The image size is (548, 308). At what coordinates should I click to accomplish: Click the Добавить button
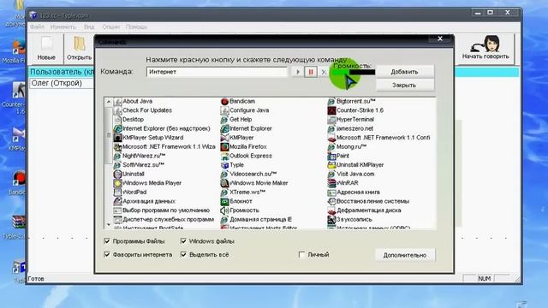404,72
